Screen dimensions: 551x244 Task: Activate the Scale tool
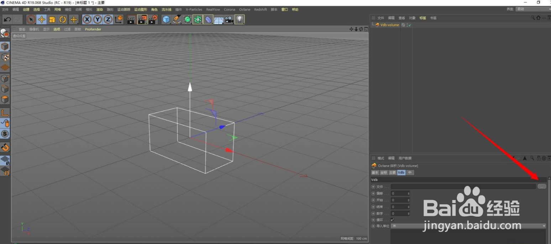tap(52, 20)
